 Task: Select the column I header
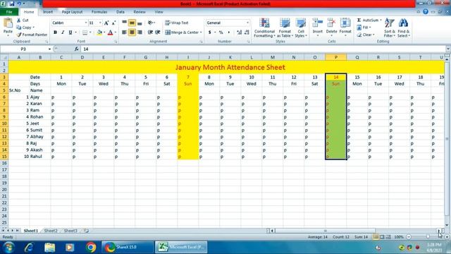click(x=188, y=57)
